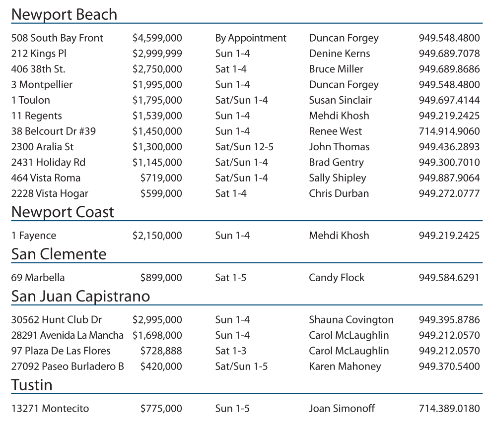Click agent name Sally Shipley
This screenshot has width=489, height=424.
pyautogui.click(x=337, y=178)
